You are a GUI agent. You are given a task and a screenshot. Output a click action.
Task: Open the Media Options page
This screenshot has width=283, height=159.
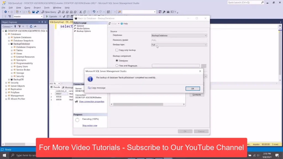point(83,28)
